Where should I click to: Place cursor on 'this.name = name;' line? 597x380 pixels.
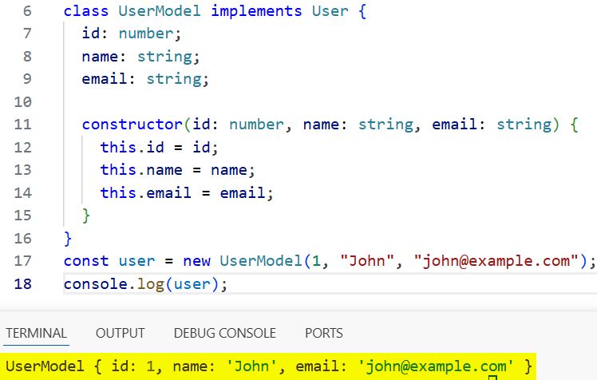click(177, 170)
